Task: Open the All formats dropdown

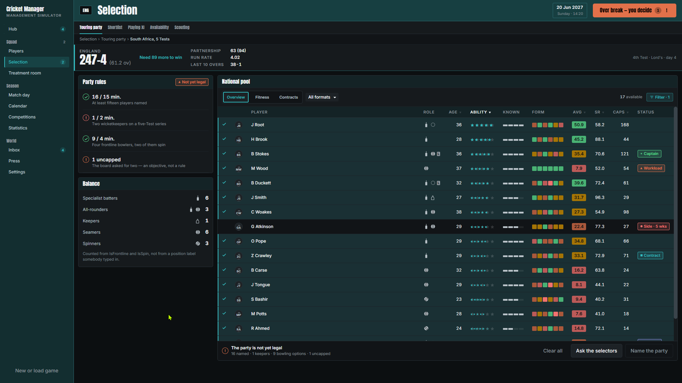Action: point(322,97)
